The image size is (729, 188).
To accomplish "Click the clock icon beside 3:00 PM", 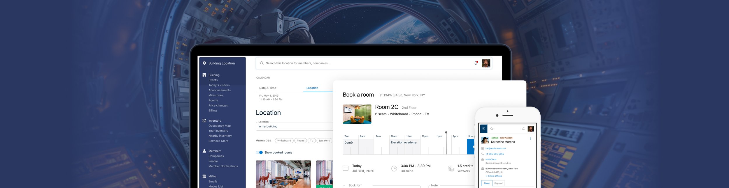I will [394, 169].
